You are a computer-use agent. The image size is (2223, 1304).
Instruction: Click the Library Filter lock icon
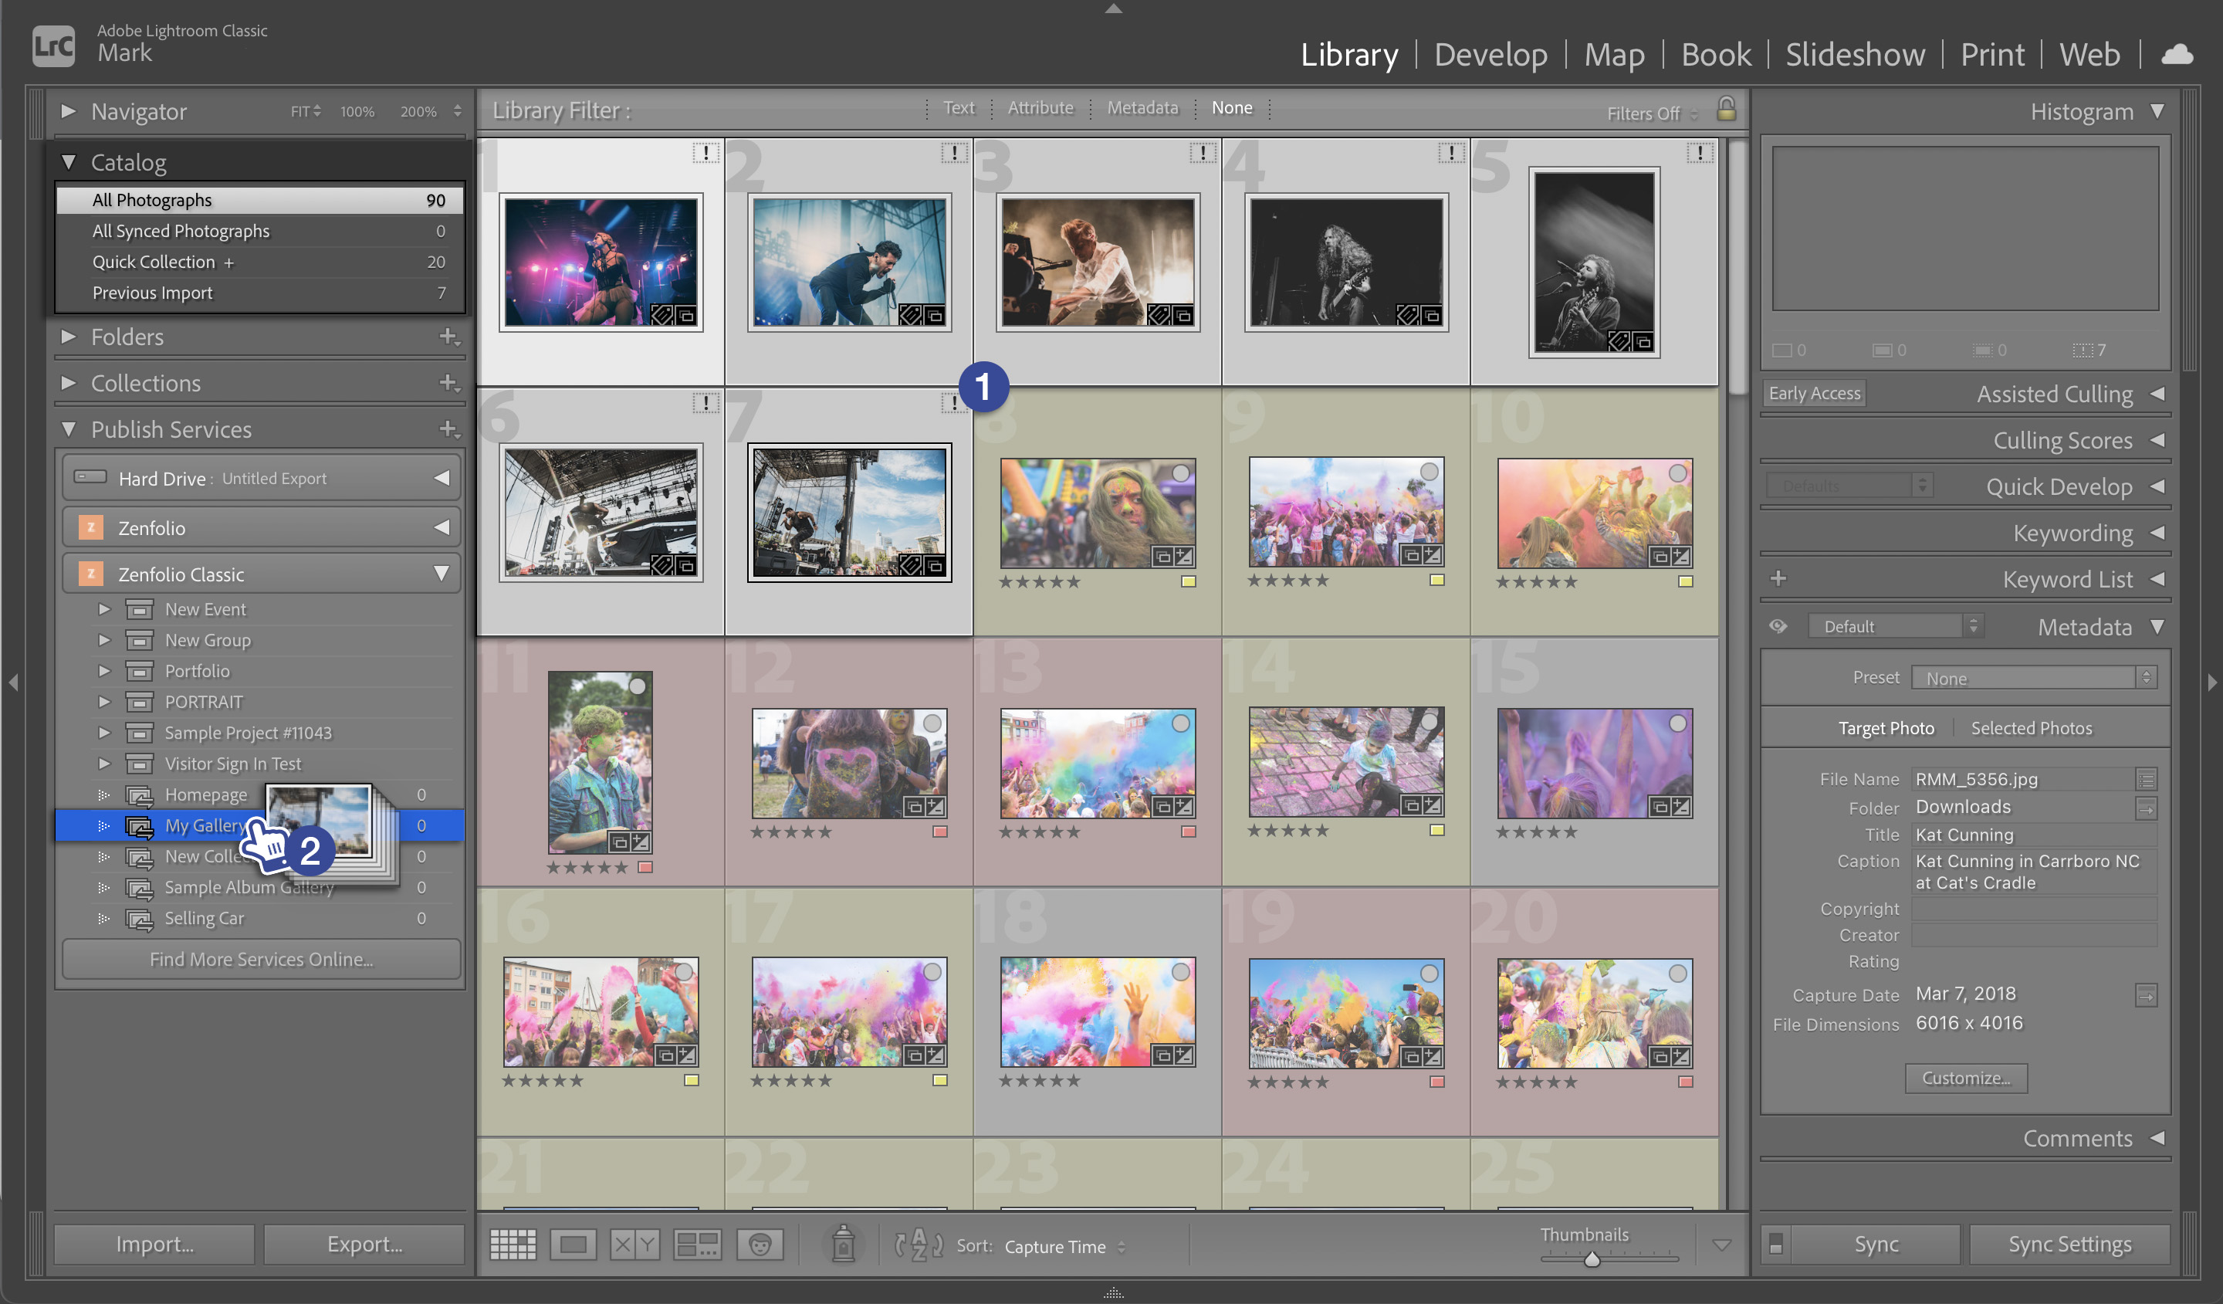click(1725, 110)
